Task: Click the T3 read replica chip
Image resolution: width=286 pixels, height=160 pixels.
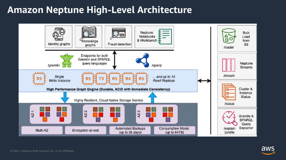Action: click(x=101, y=79)
